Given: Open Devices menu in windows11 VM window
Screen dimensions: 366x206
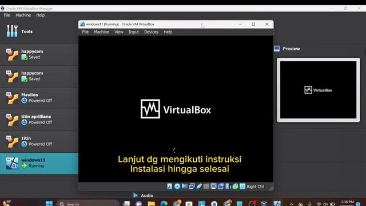Looking at the screenshot, I should pyautogui.click(x=151, y=32).
